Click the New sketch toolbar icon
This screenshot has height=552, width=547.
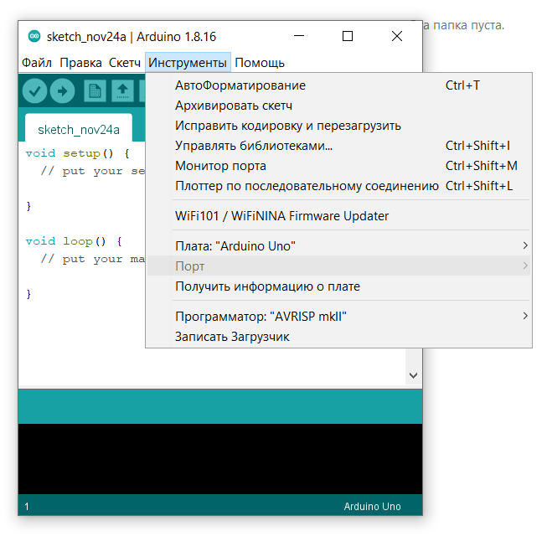click(95, 91)
